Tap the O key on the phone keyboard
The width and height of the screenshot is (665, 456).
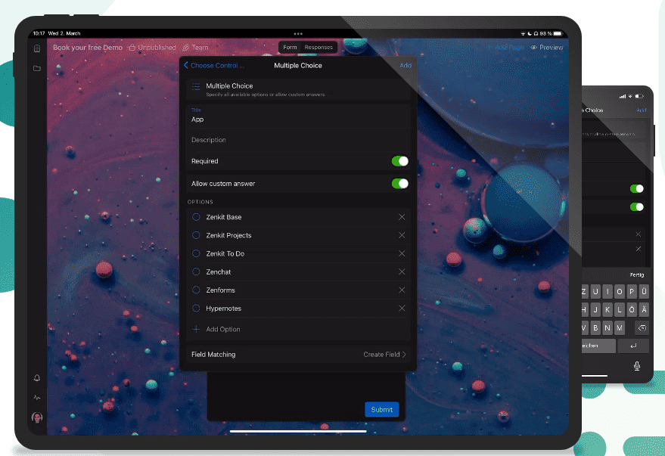pyautogui.click(x=620, y=292)
